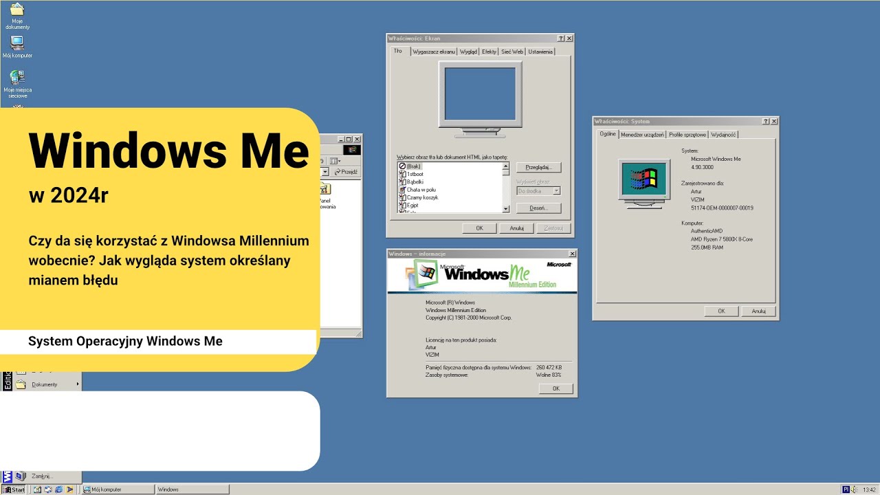Click the monitor preview image

click(481, 98)
